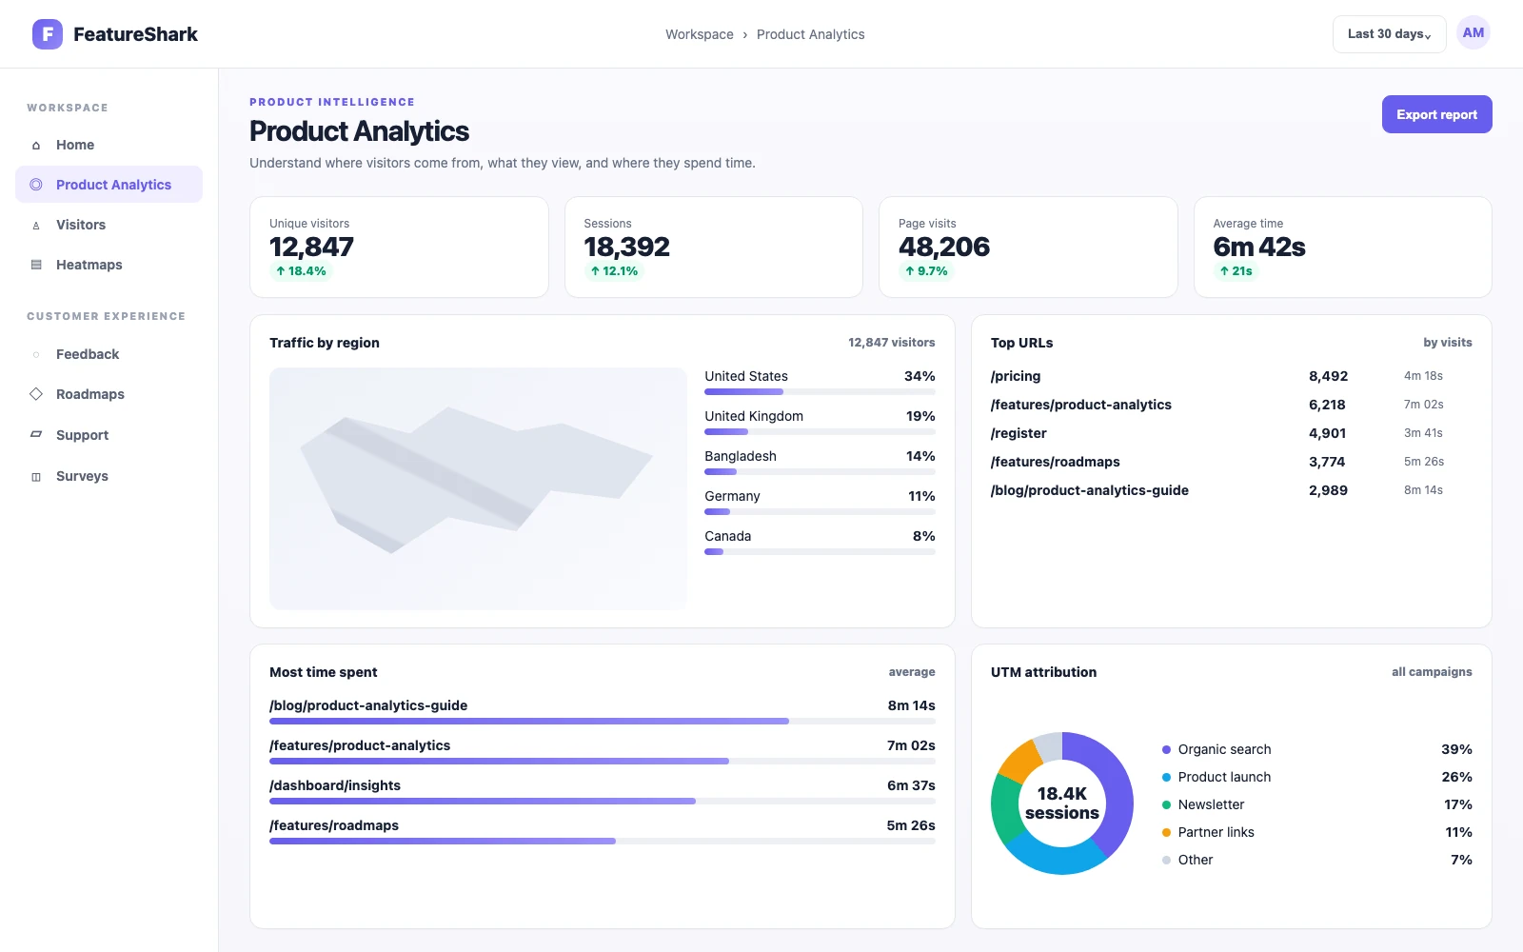Open the Support section
1523x952 pixels.
coord(109,435)
